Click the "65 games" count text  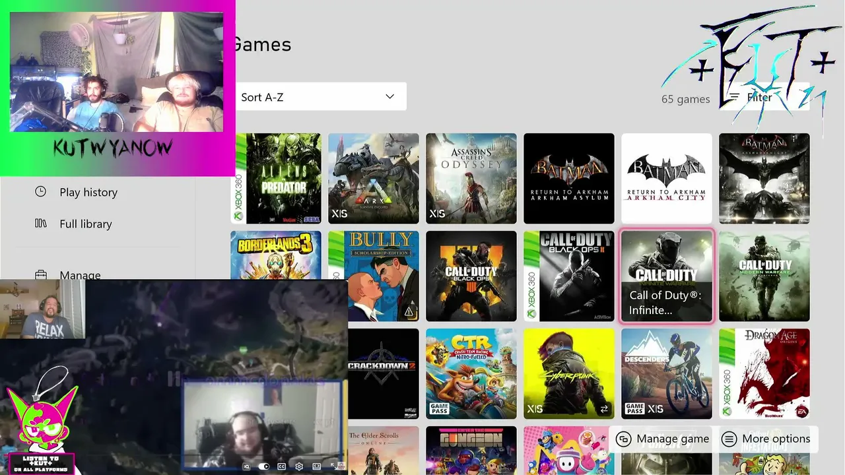click(x=686, y=99)
